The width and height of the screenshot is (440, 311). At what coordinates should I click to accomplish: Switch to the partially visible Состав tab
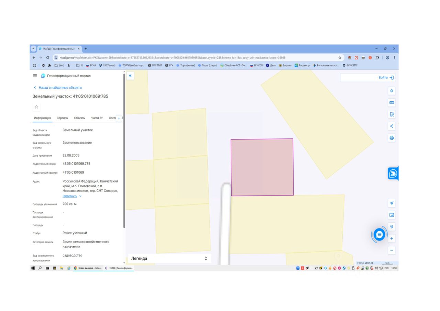pos(112,118)
